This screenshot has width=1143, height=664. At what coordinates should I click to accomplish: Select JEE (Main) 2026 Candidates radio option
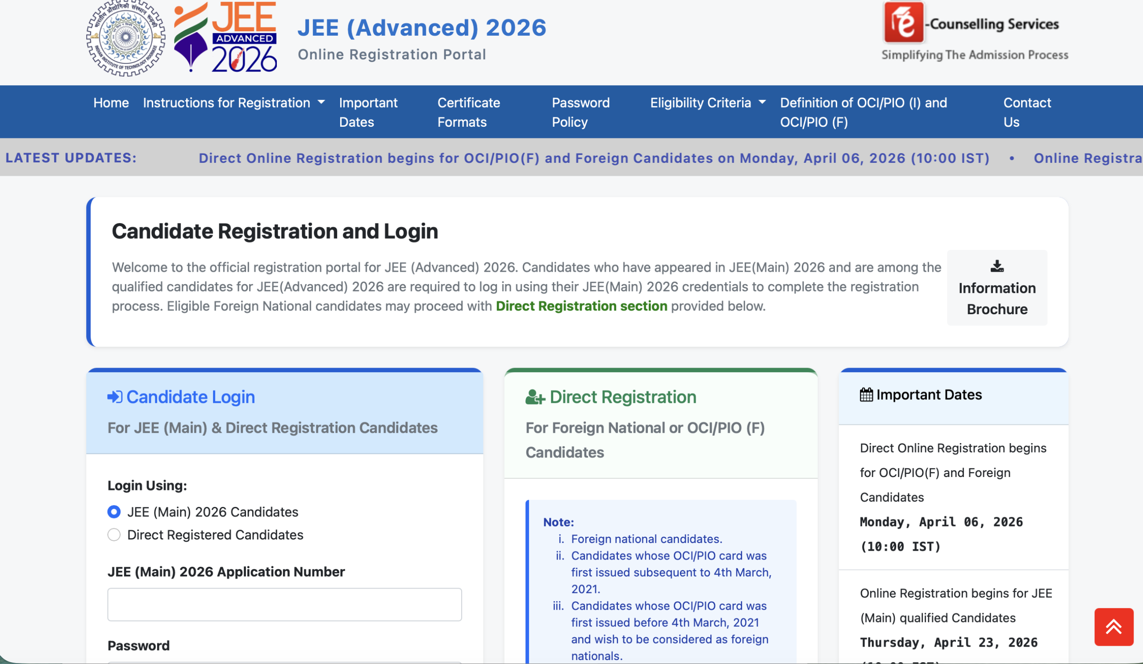tap(114, 512)
